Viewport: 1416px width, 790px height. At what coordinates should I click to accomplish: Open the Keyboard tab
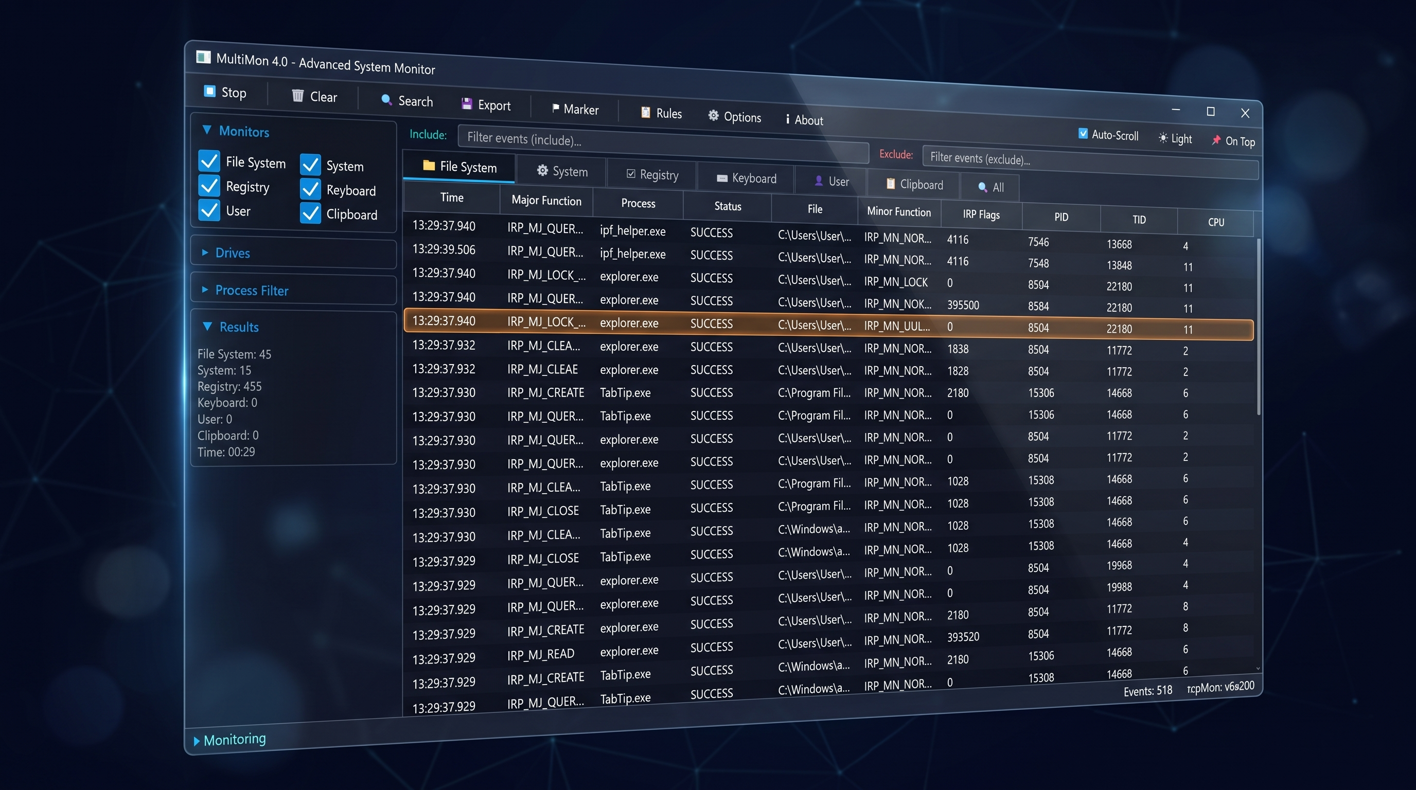(746, 178)
